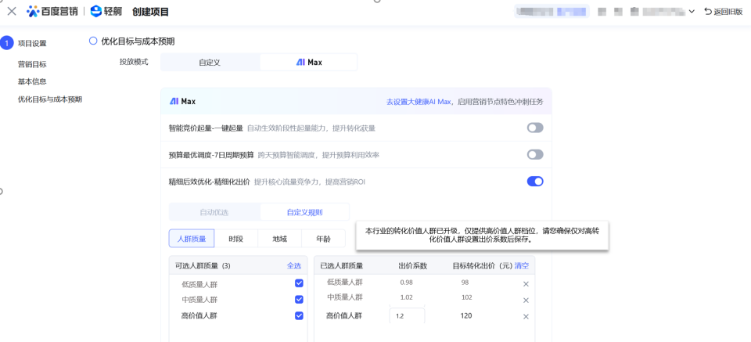751x342 pixels.
Task: Enable smart bidding one-click ramp-up toggle
Action: point(535,128)
